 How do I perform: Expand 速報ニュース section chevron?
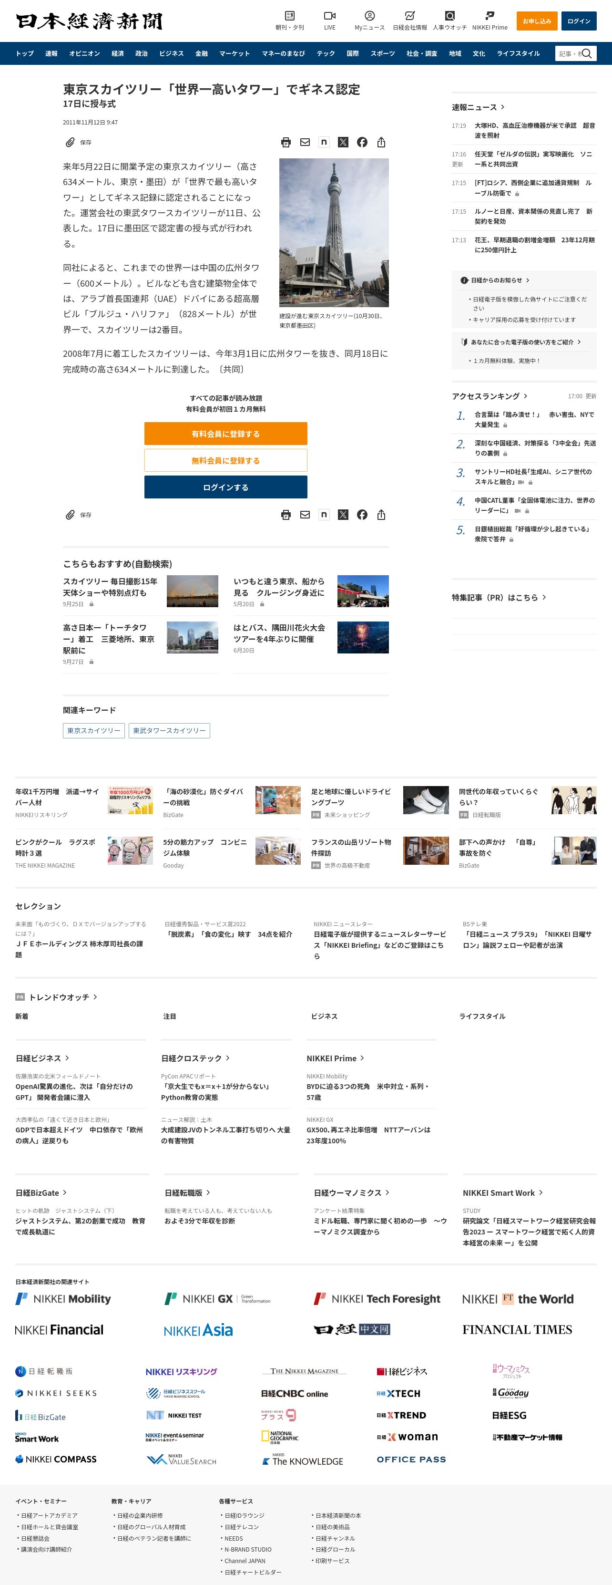click(x=502, y=107)
